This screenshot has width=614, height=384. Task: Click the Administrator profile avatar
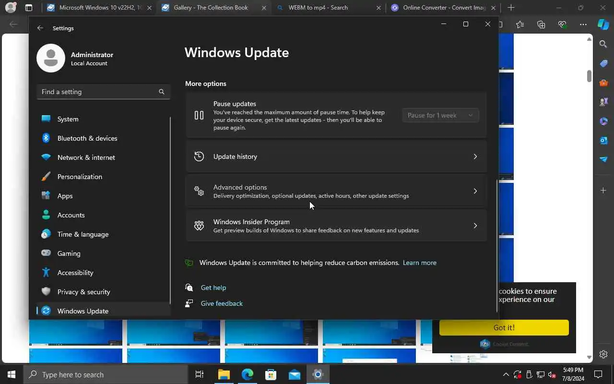click(x=51, y=58)
